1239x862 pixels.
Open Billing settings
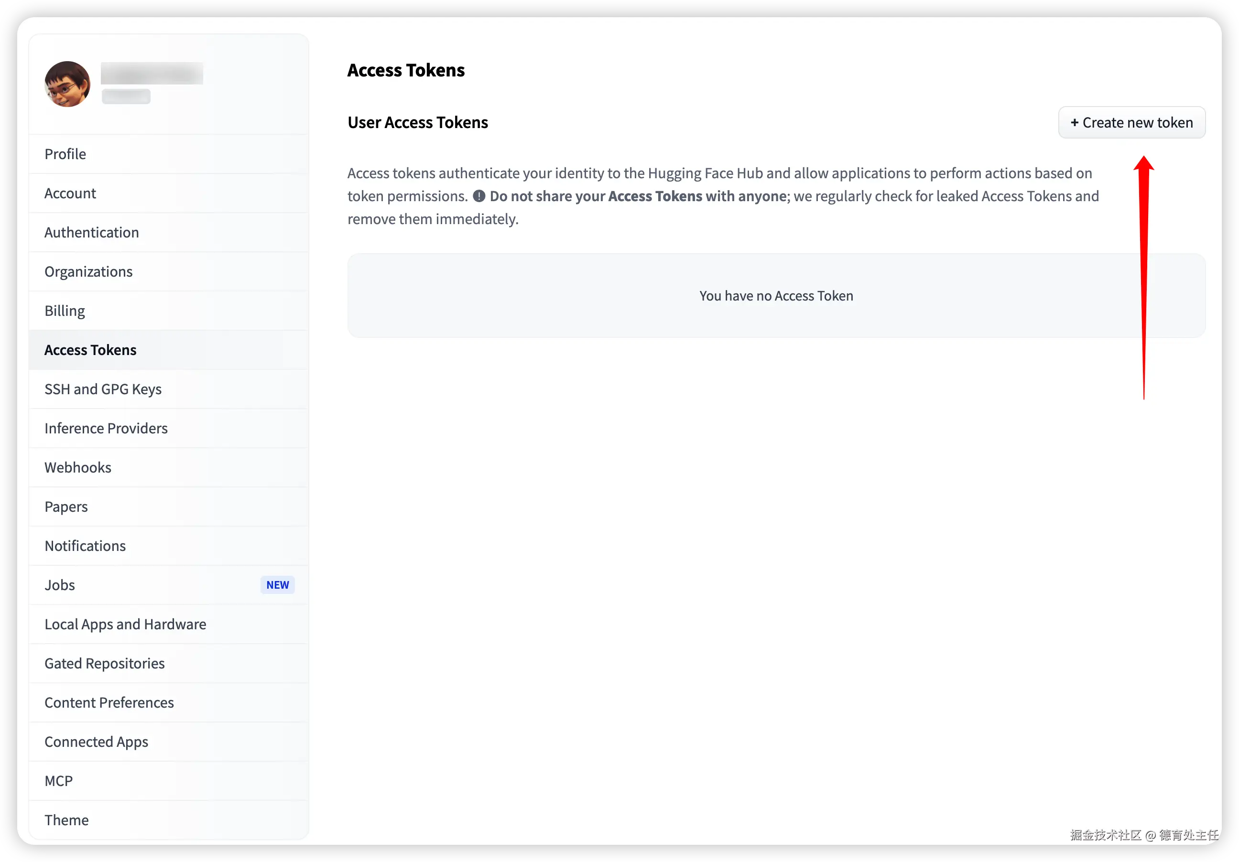65,311
